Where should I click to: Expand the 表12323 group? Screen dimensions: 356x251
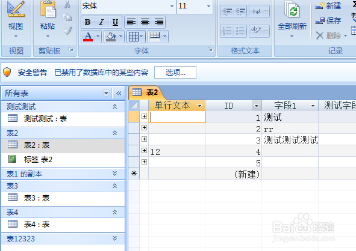tap(115, 238)
